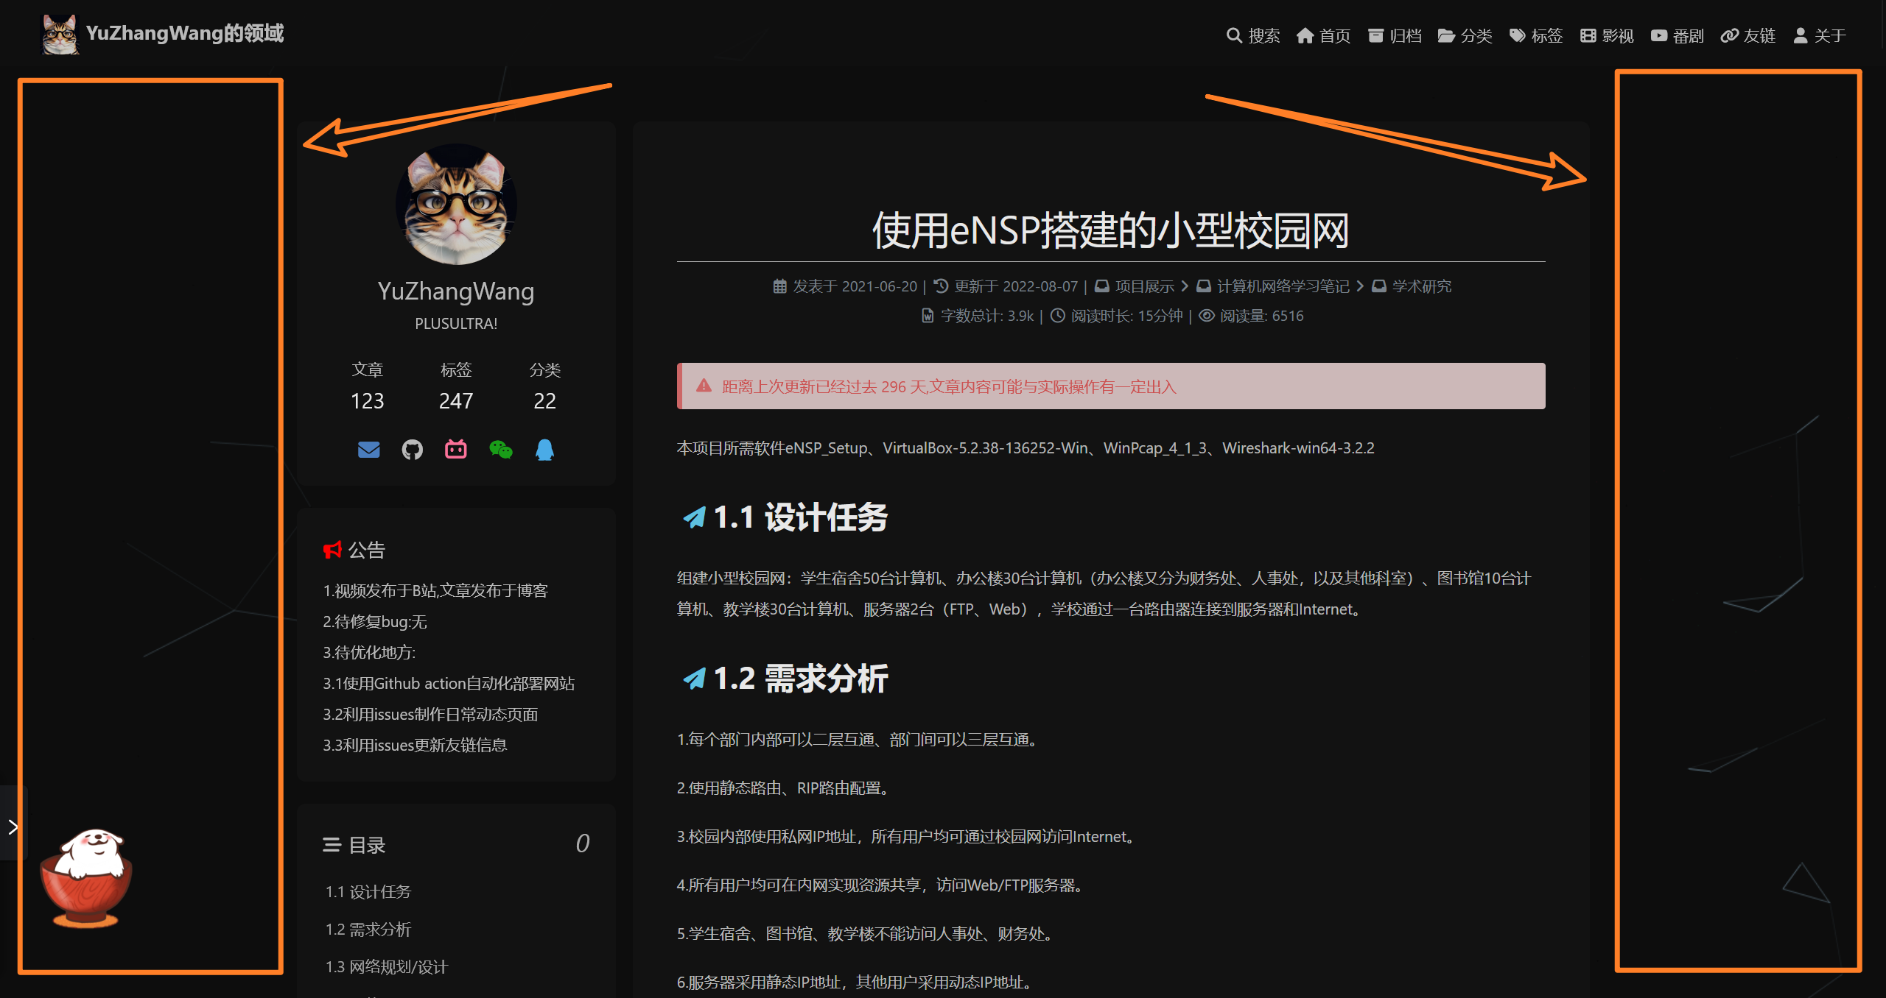Open the 归档 archive page

1395,35
